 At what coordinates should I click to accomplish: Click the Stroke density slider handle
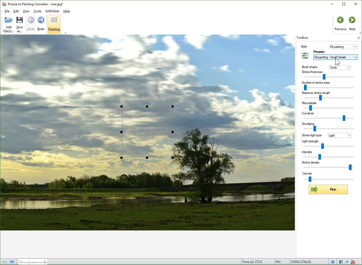click(350, 167)
